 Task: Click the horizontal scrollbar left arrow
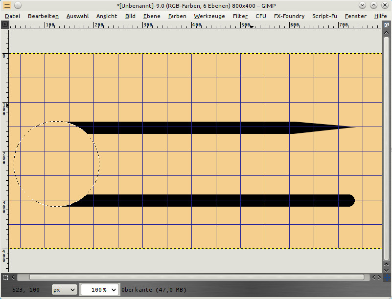click(13, 277)
